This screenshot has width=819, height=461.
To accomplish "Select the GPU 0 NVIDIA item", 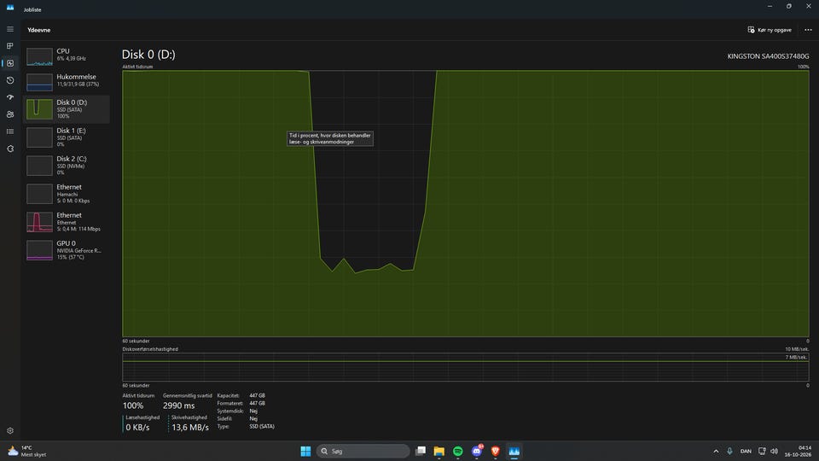I will tap(67, 250).
